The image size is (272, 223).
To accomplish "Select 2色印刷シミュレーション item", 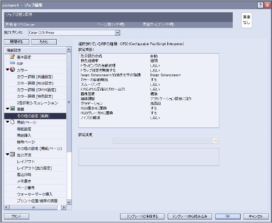I will point(37,103).
